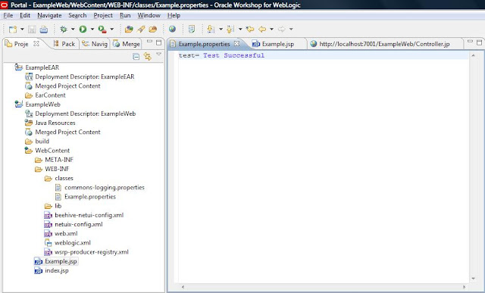Select beehive-netui-config.xml file
The width and height of the screenshot is (485, 293).
[x=89, y=215]
